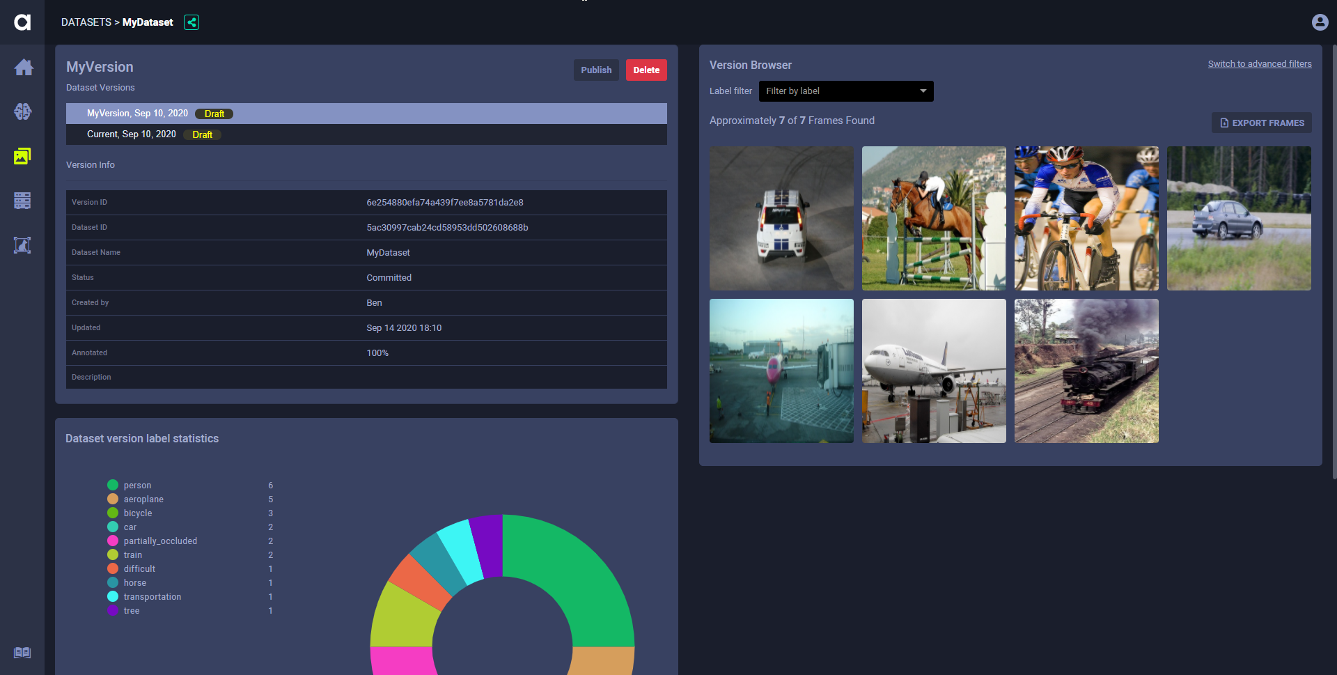Click the DATASETS breadcrumb link

[86, 22]
